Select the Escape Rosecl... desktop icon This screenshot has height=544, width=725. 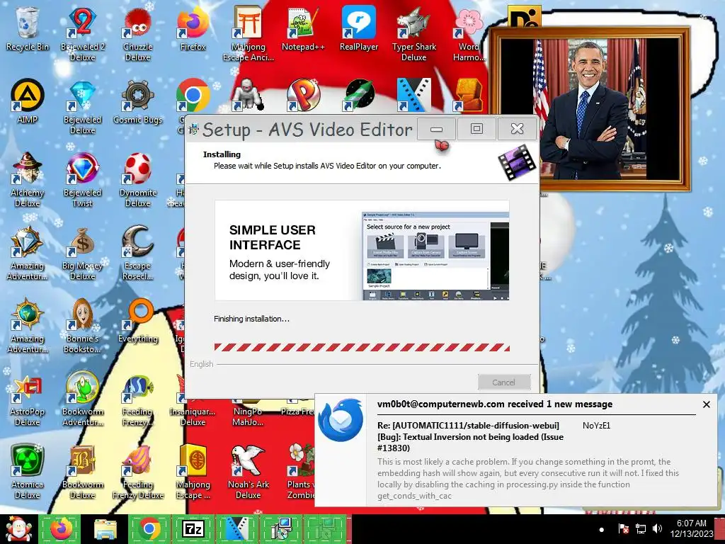pyautogui.click(x=138, y=253)
